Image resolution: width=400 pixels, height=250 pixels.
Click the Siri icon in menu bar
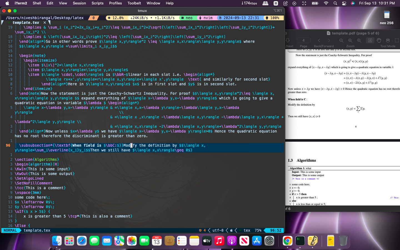pos(352,3)
